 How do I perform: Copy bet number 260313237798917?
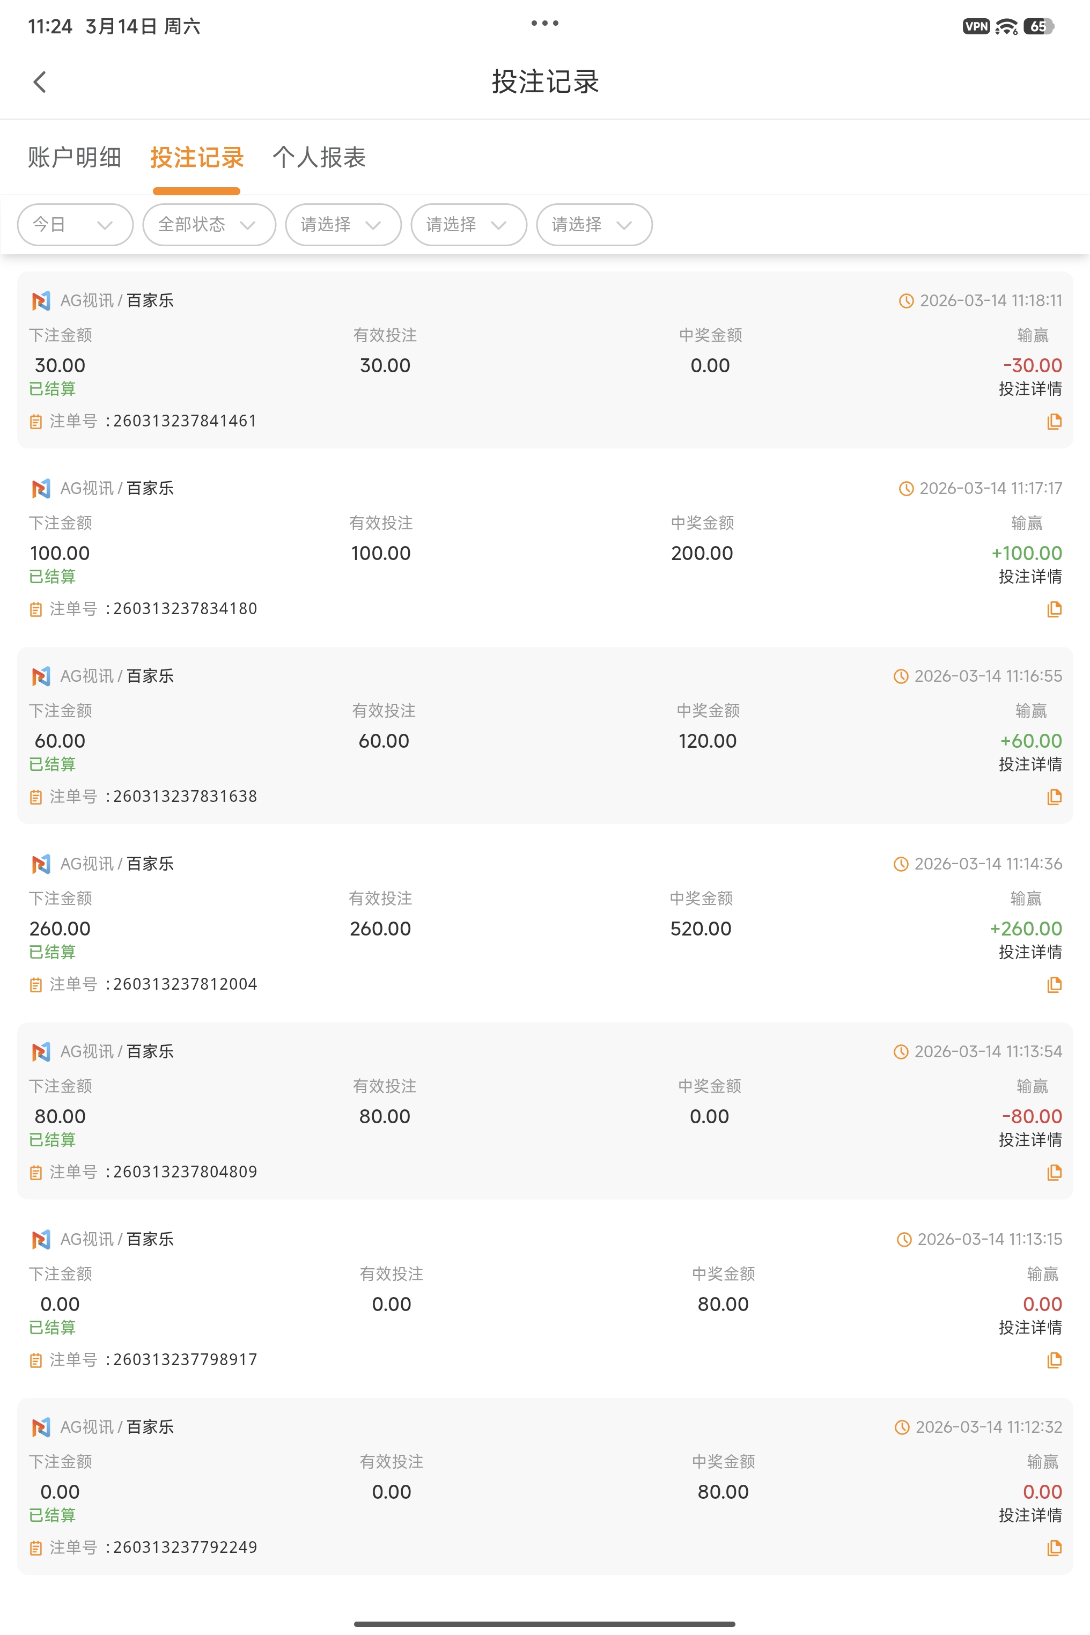tap(1054, 1360)
